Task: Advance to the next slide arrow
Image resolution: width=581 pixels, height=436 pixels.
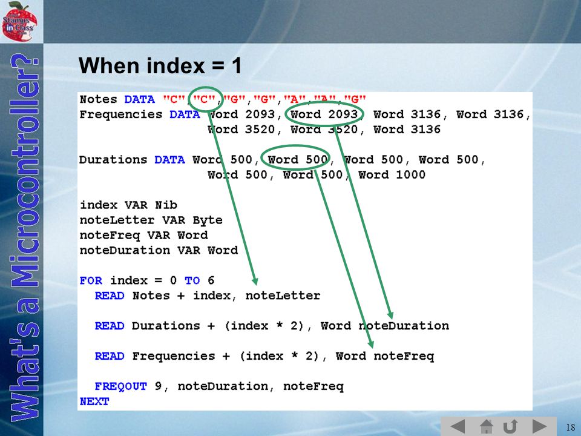Action: tap(539, 426)
